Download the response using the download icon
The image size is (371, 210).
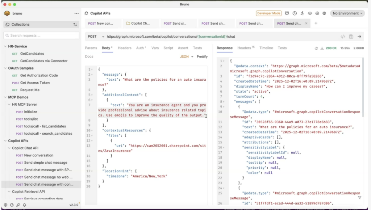coord(322,48)
